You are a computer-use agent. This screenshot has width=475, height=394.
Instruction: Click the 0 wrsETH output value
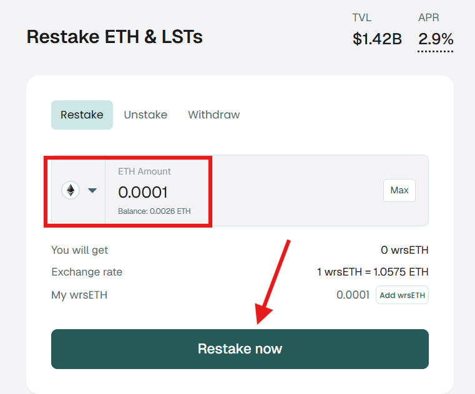[x=404, y=250]
